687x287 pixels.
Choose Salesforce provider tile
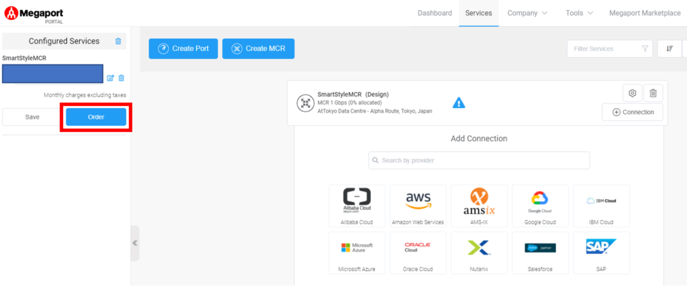point(540,253)
